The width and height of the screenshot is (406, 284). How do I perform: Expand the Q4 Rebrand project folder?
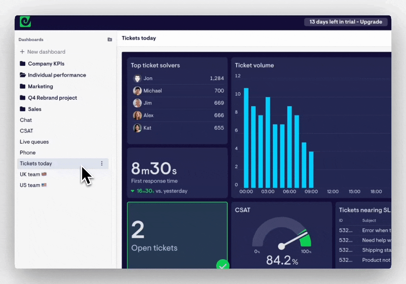53,97
